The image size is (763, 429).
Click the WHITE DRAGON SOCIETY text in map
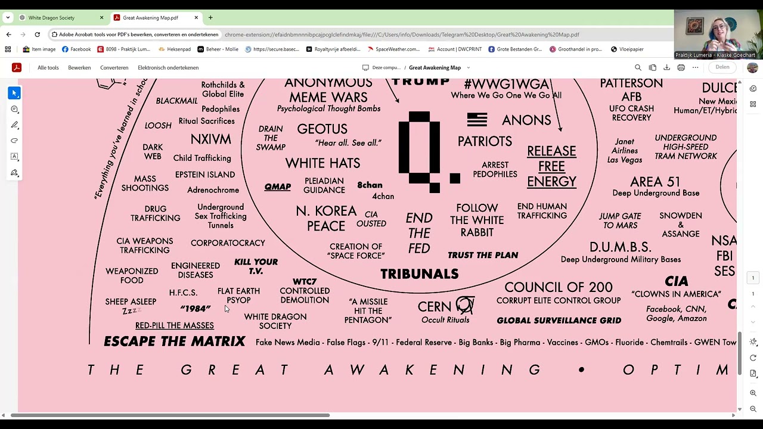(275, 321)
